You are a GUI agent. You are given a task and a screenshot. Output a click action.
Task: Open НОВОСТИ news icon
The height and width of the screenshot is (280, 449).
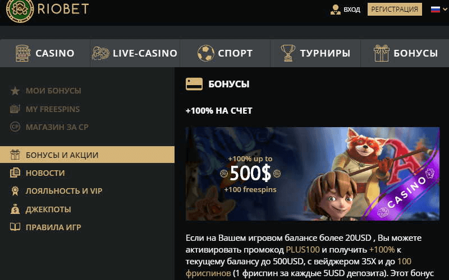click(15, 173)
